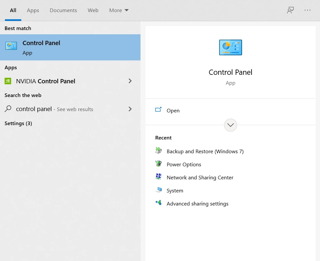Viewport: 320px width, 261px height.
Task: Switch to the Web tab
Action: tap(93, 10)
